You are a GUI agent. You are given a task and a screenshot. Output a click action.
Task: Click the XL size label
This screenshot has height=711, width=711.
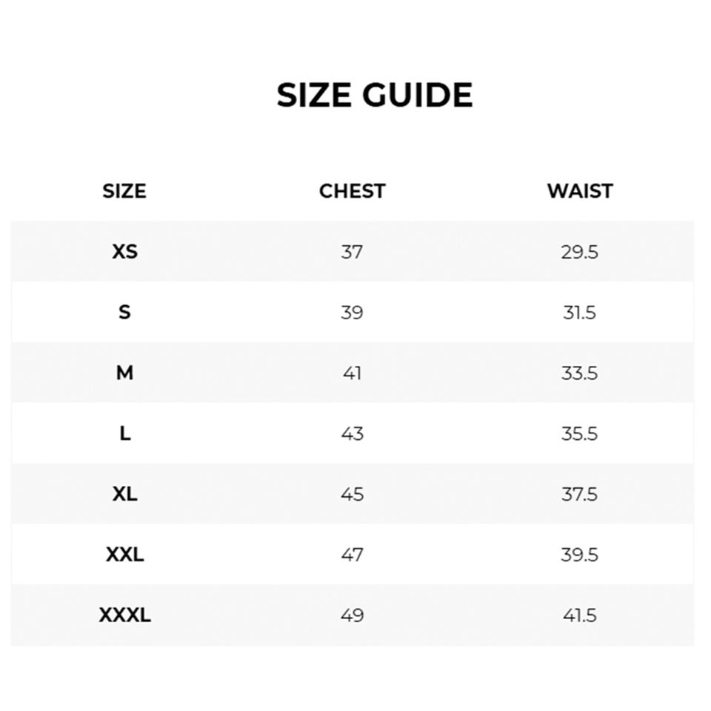(x=124, y=494)
